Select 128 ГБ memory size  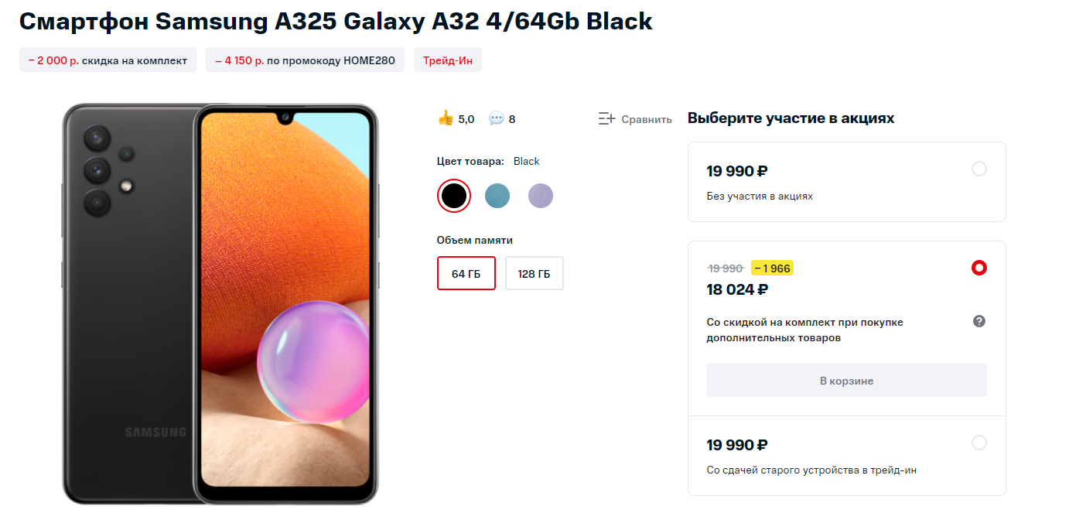pyautogui.click(x=534, y=273)
